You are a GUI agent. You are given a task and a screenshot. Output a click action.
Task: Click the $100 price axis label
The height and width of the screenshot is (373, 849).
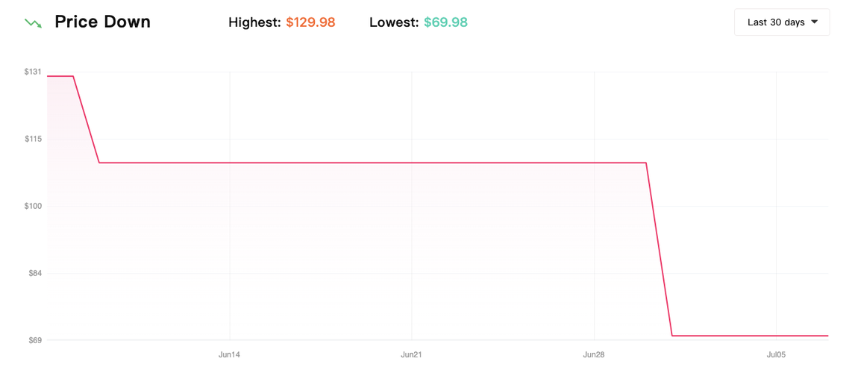click(33, 206)
